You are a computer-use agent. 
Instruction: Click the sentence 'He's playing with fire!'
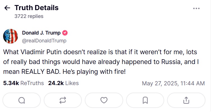click(x=94, y=72)
